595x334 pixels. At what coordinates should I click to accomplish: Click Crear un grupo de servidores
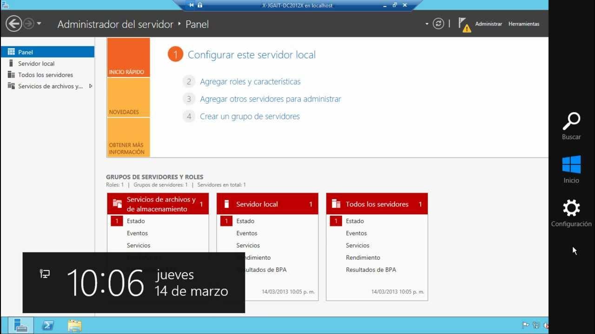(x=250, y=116)
